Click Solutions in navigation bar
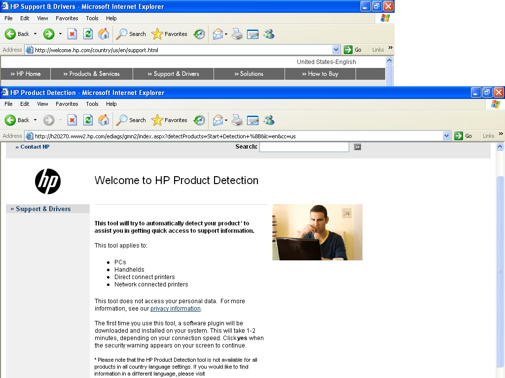 [249, 74]
